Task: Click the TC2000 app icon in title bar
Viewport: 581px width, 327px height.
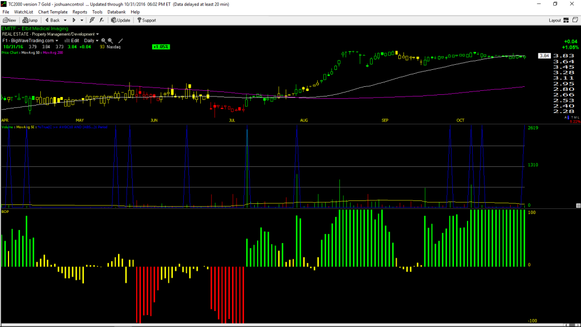Action: tap(4, 4)
